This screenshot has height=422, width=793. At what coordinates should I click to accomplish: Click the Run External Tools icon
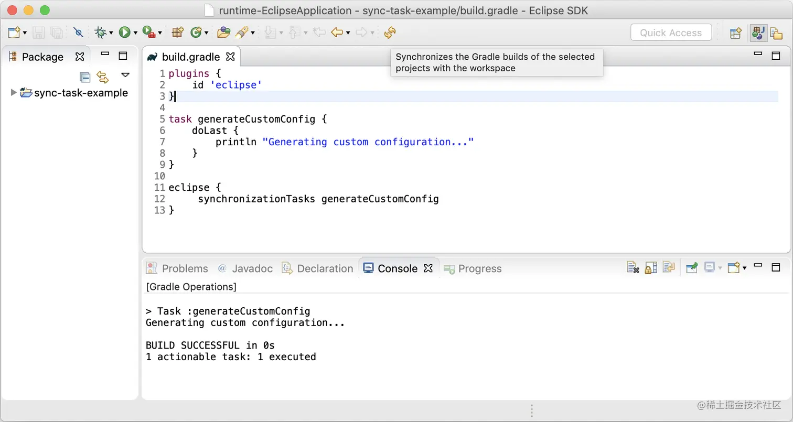(x=148, y=33)
